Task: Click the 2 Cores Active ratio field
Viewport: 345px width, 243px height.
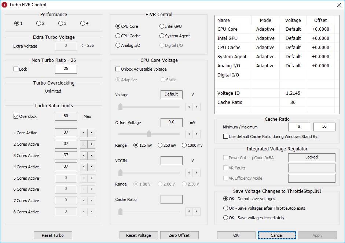Action: [x=66, y=144]
